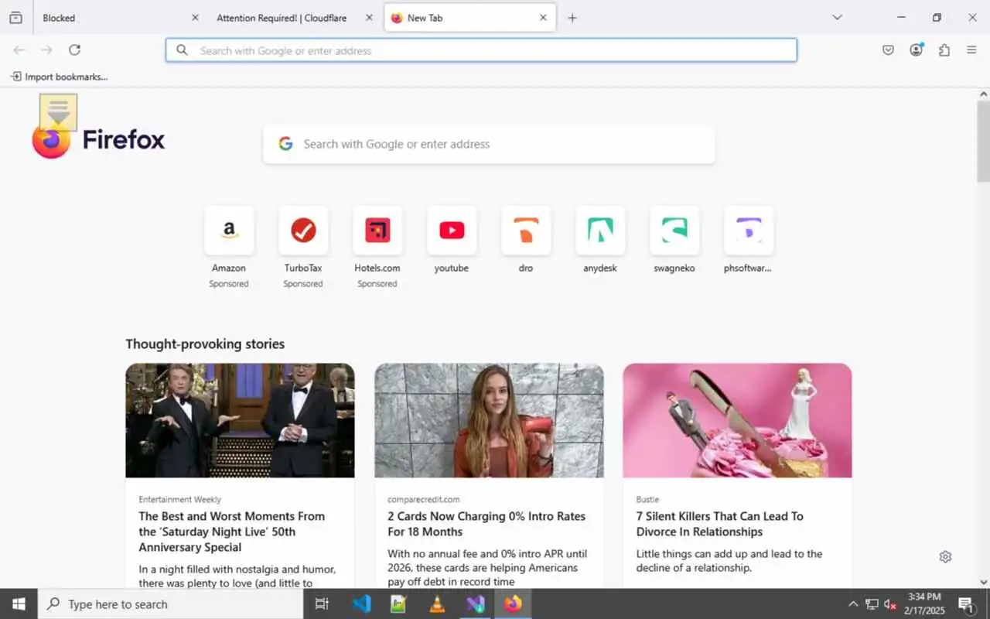Open Visual Studio from taskbar

[x=475, y=604]
